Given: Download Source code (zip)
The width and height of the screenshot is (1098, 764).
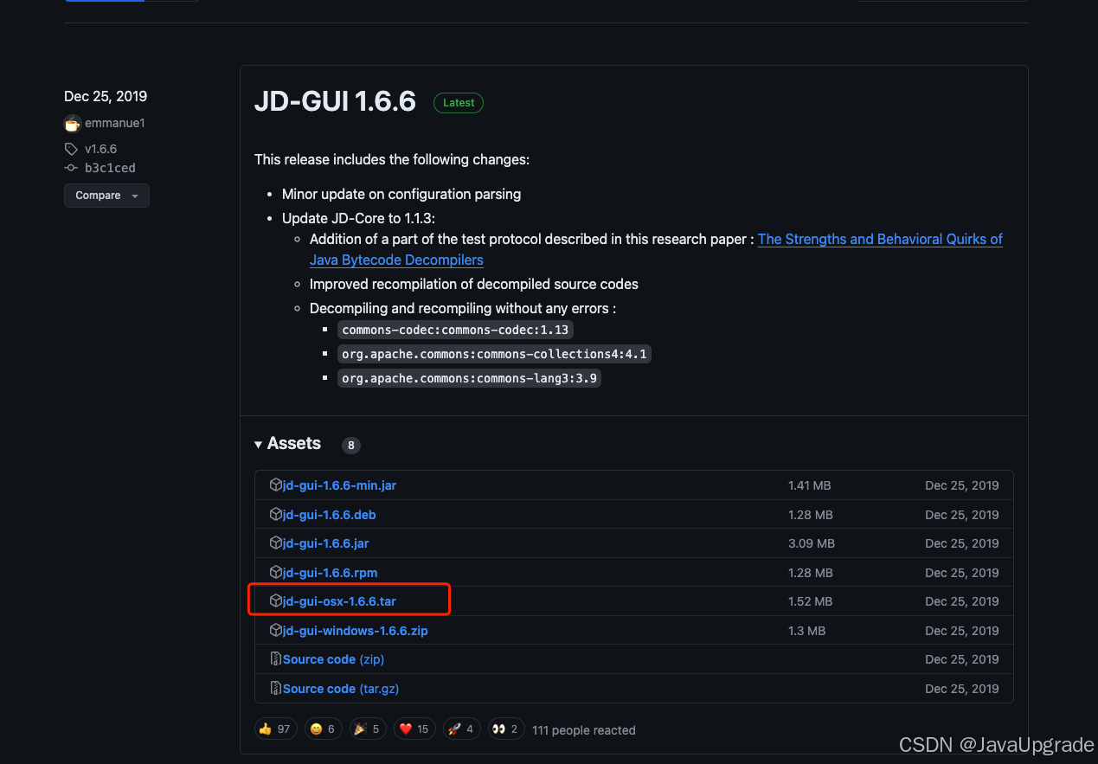Looking at the screenshot, I should pos(333,659).
